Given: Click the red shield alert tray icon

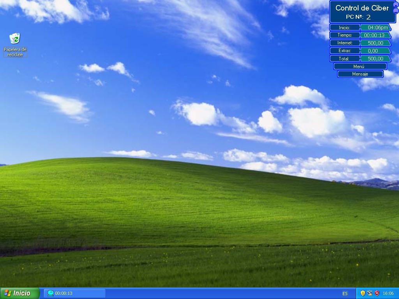Looking at the screenshot, I should 377,293.
